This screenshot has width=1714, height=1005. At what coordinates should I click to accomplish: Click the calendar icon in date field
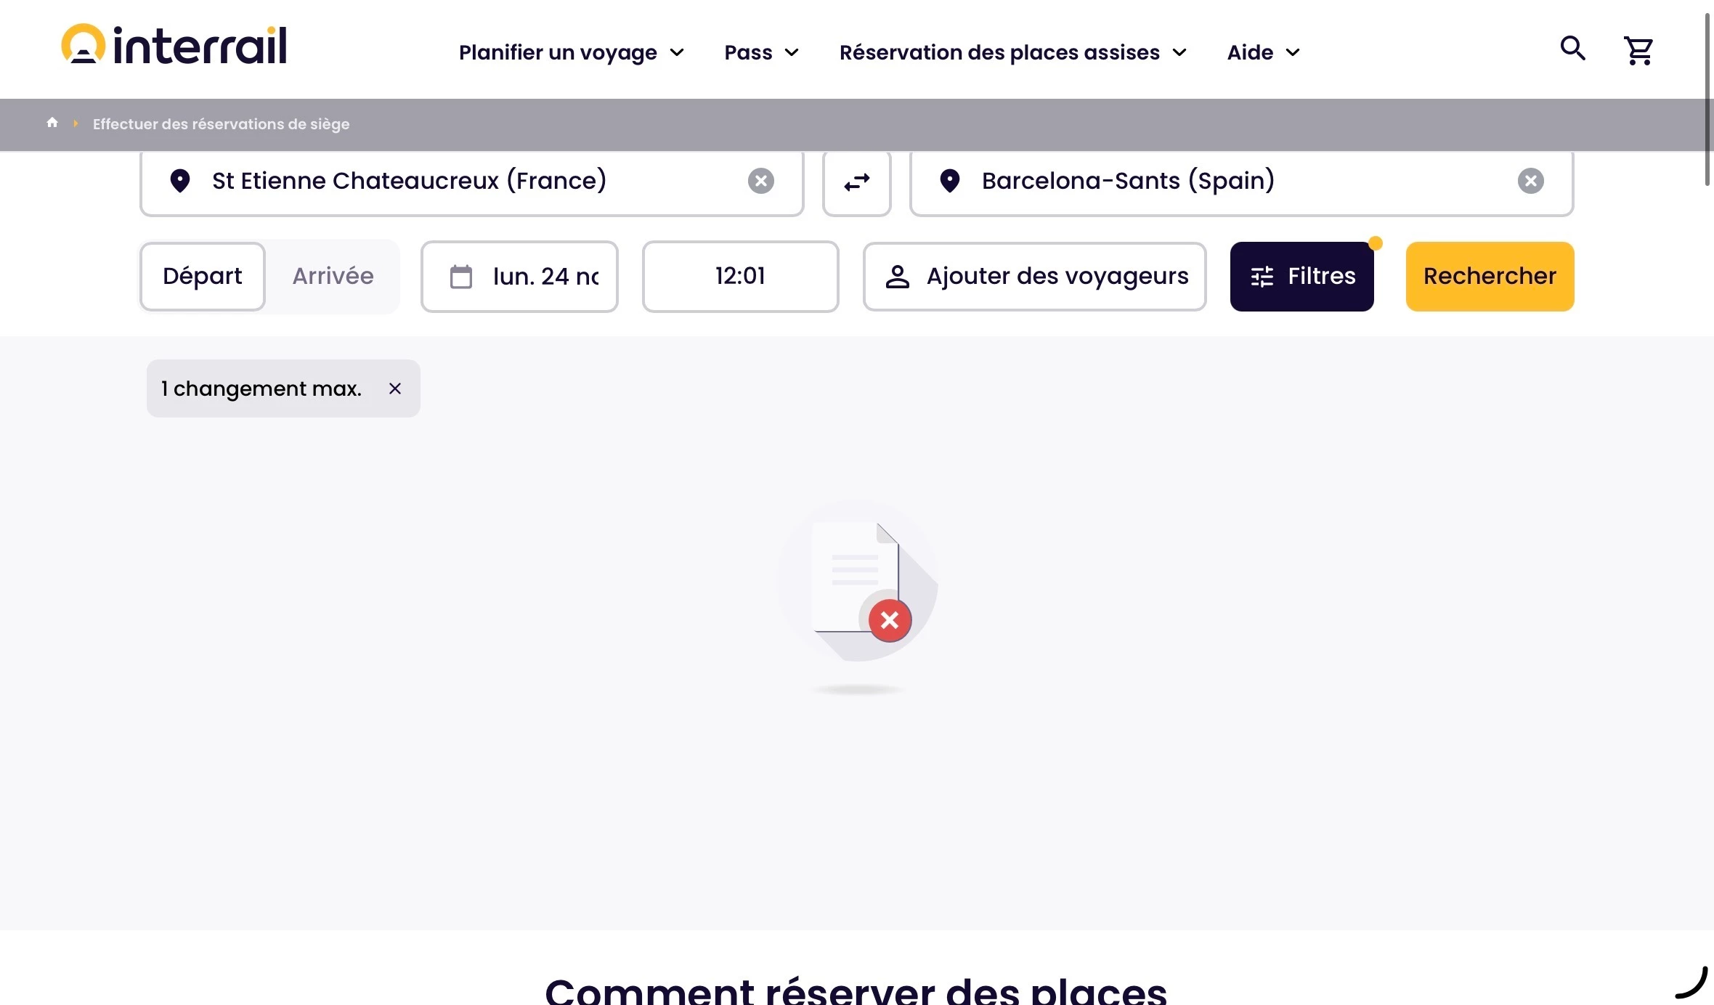click(461, 277)
